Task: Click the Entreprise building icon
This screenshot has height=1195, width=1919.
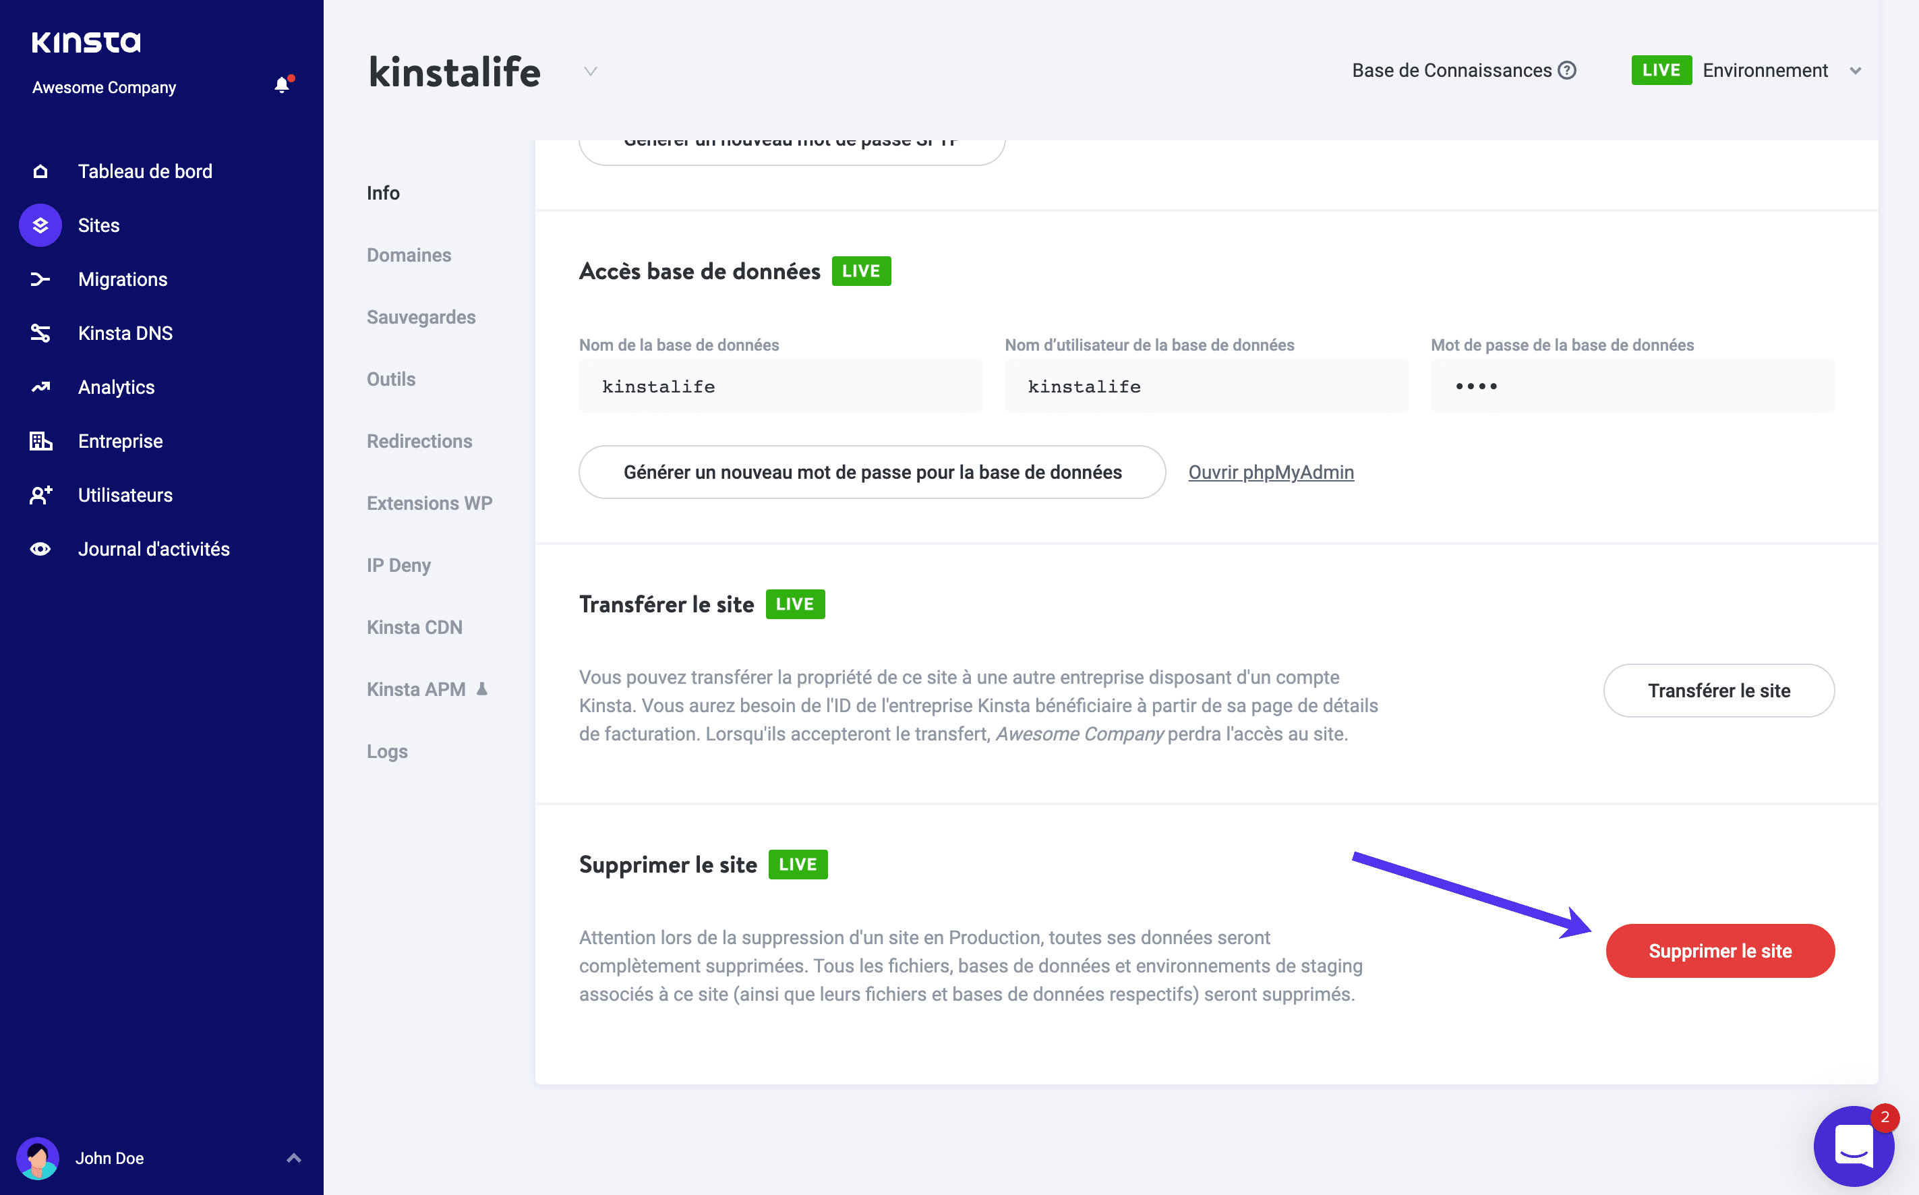Action: tap(40, 441)
